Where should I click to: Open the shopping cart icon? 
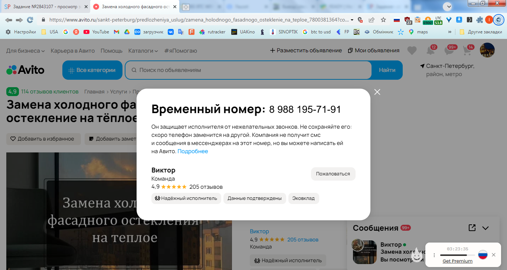(x=468, y=50)
